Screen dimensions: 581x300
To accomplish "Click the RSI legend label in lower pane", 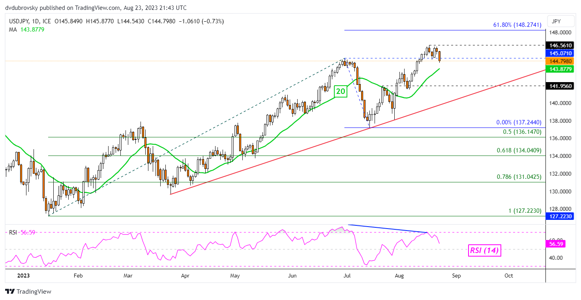I will point(13,232).
